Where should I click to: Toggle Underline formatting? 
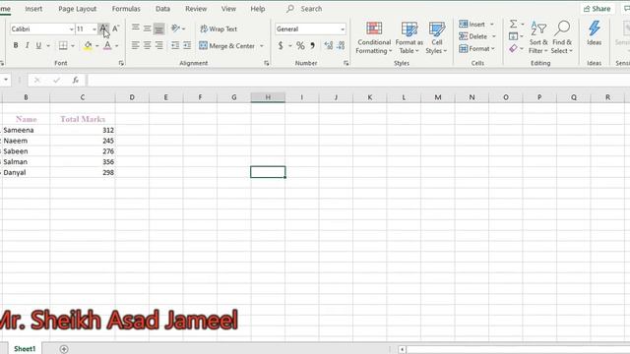tap(38, 45)
